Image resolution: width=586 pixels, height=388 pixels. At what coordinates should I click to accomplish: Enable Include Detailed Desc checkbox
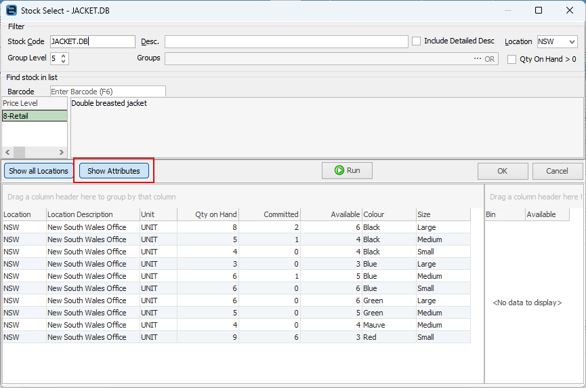coord(417,41)
